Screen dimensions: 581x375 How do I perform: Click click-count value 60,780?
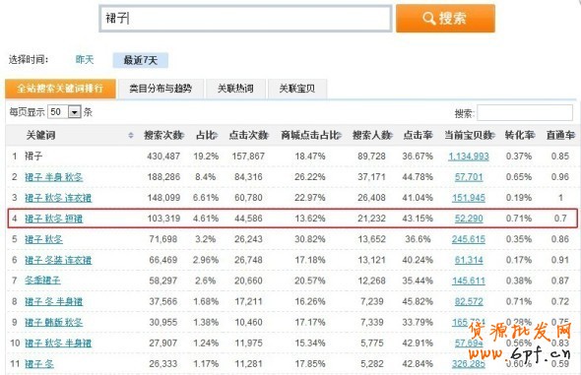point(248,198)
